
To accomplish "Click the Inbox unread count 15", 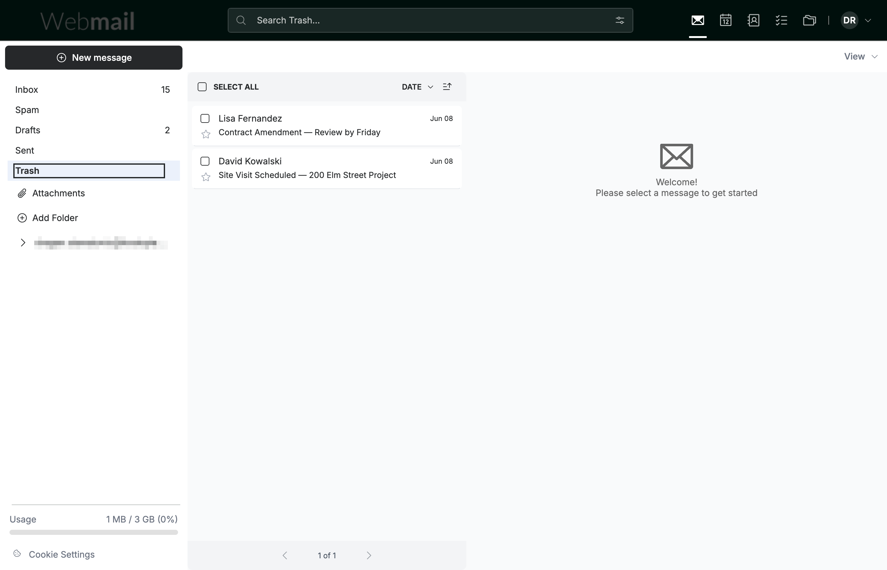I will [165, 90].
